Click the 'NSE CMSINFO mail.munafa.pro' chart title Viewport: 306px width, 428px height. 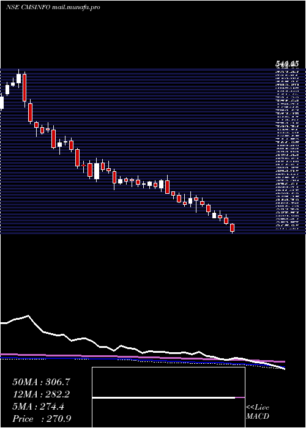point(53,7)
